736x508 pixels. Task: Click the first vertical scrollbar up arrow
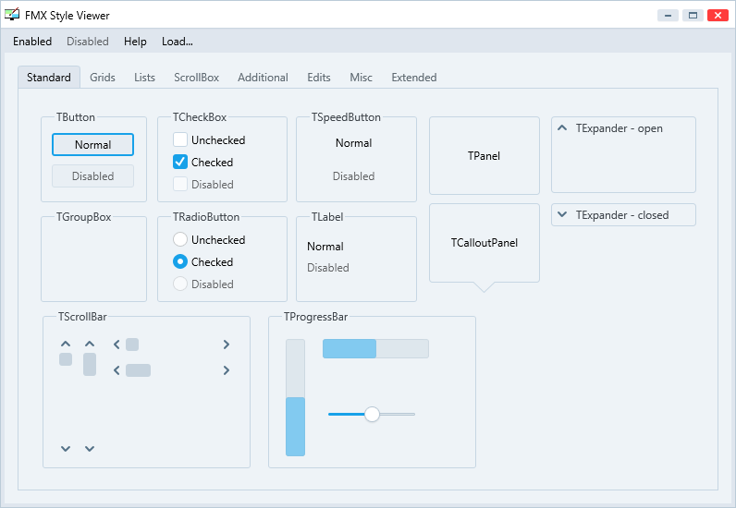click(66, 344)
